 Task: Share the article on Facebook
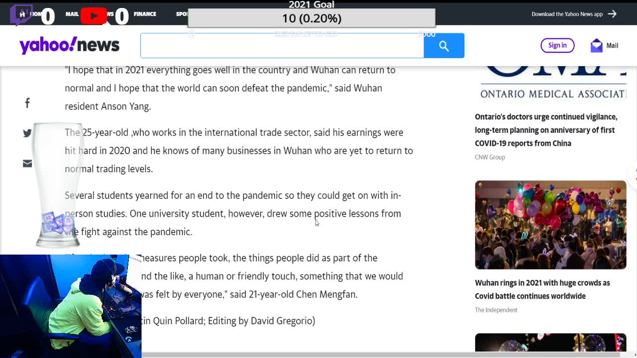[x=27, y=103]
